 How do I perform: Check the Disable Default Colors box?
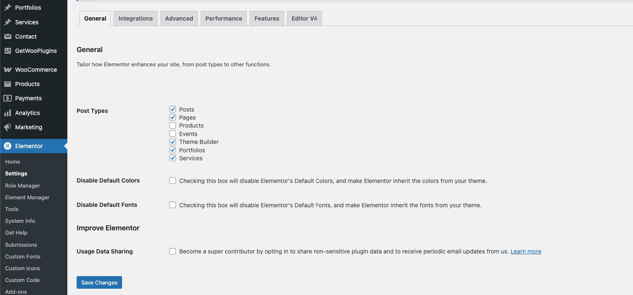coord(173,180)
